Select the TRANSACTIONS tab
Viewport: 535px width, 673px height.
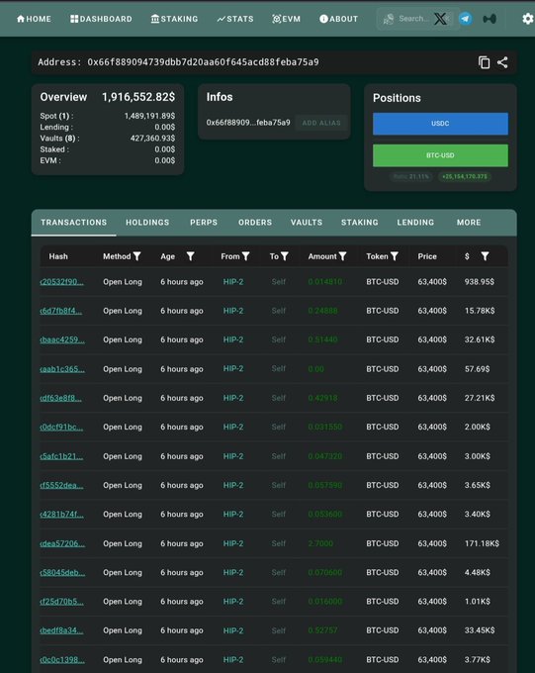point(74,223)
